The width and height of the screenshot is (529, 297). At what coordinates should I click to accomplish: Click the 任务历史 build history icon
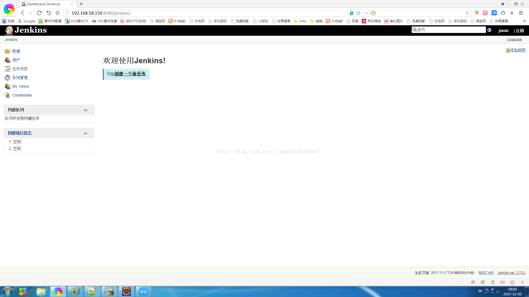tap(7, 69)
